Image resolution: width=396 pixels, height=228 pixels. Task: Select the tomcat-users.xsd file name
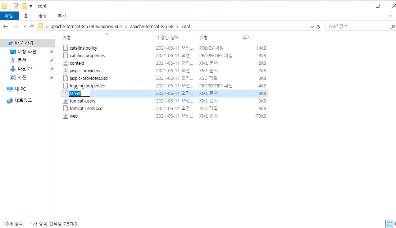tap(86, 109)
